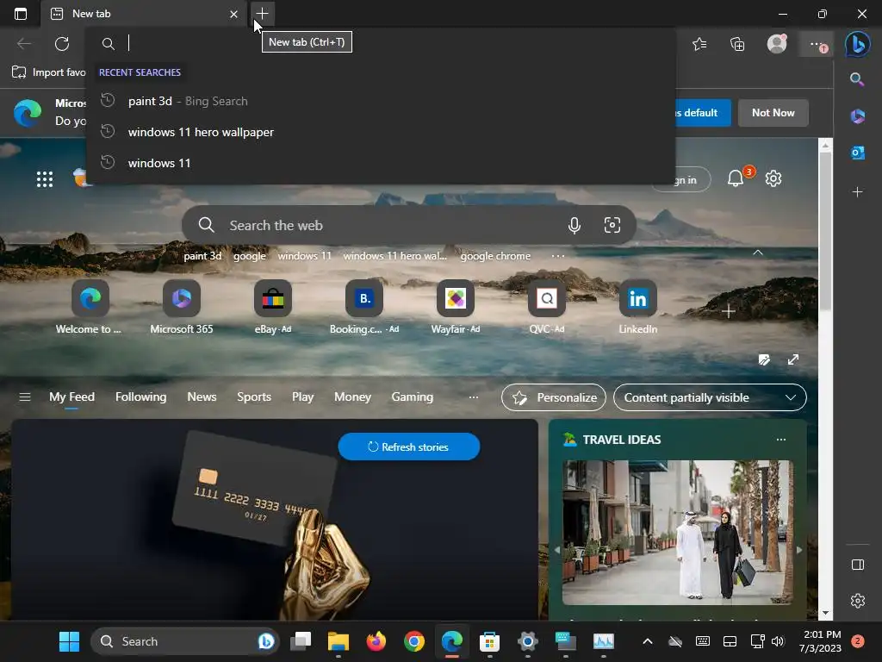This screenshot has width=882, height=662.
Task: Add a new quick link site
Action: 729,311
